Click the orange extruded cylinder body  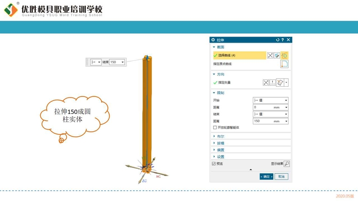coord(147,114)
